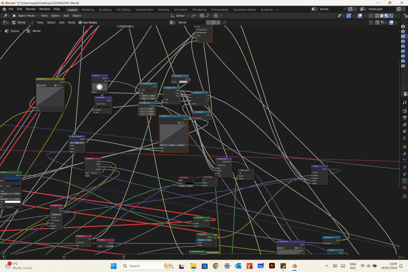This screenshot has height=272, width=408.
Task: Click the white Tint color swatch
Action: pyautogui.click(x=12, y=202)
